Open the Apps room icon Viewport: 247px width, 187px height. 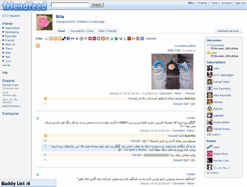pos(209,147)
